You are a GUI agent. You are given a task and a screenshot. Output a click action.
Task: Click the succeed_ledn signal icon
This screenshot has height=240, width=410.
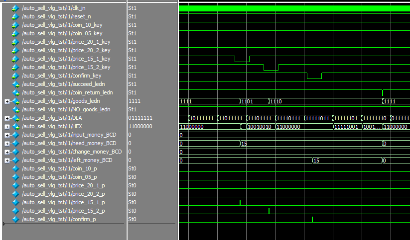coord(15,84)
